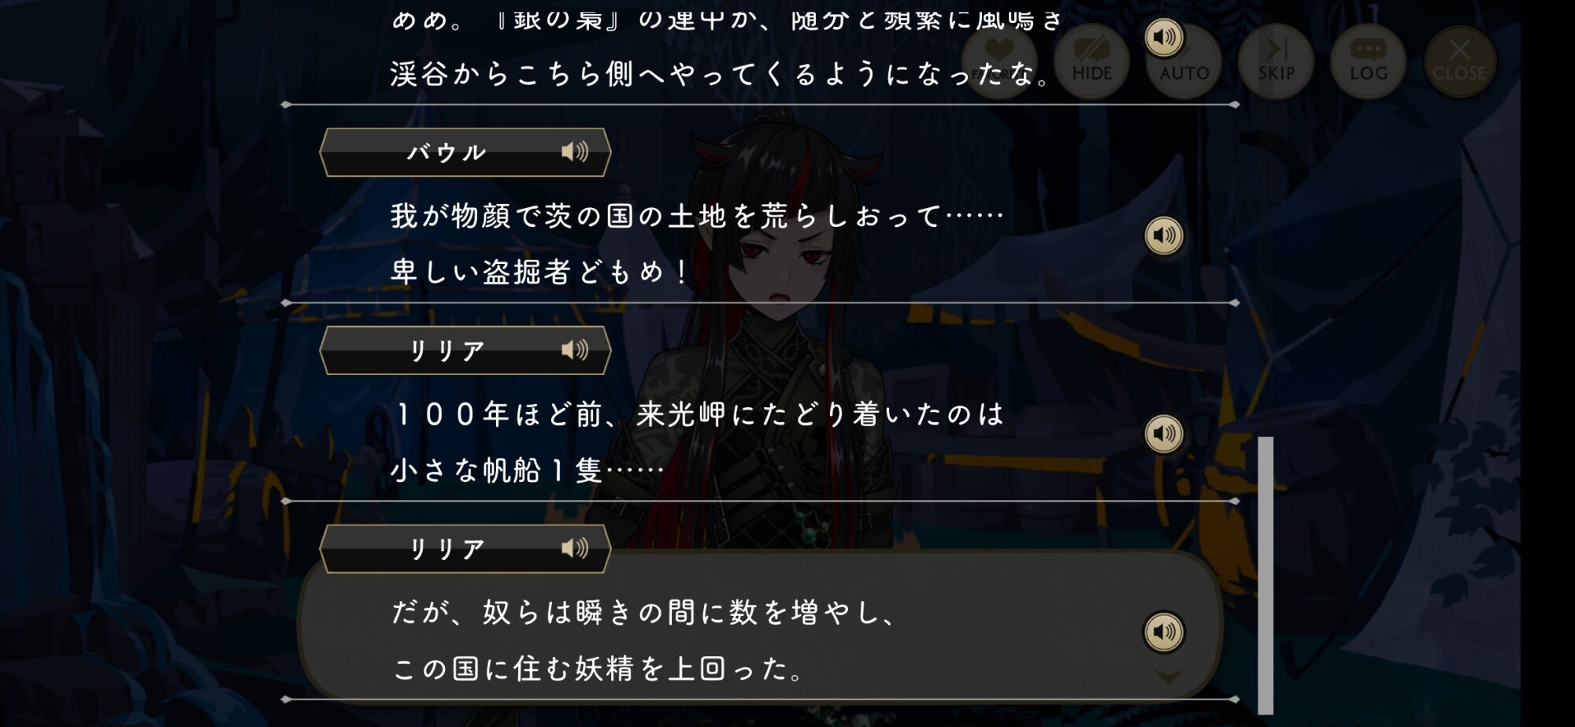Replay audio for top 渓谷から line

[1164, 37]
